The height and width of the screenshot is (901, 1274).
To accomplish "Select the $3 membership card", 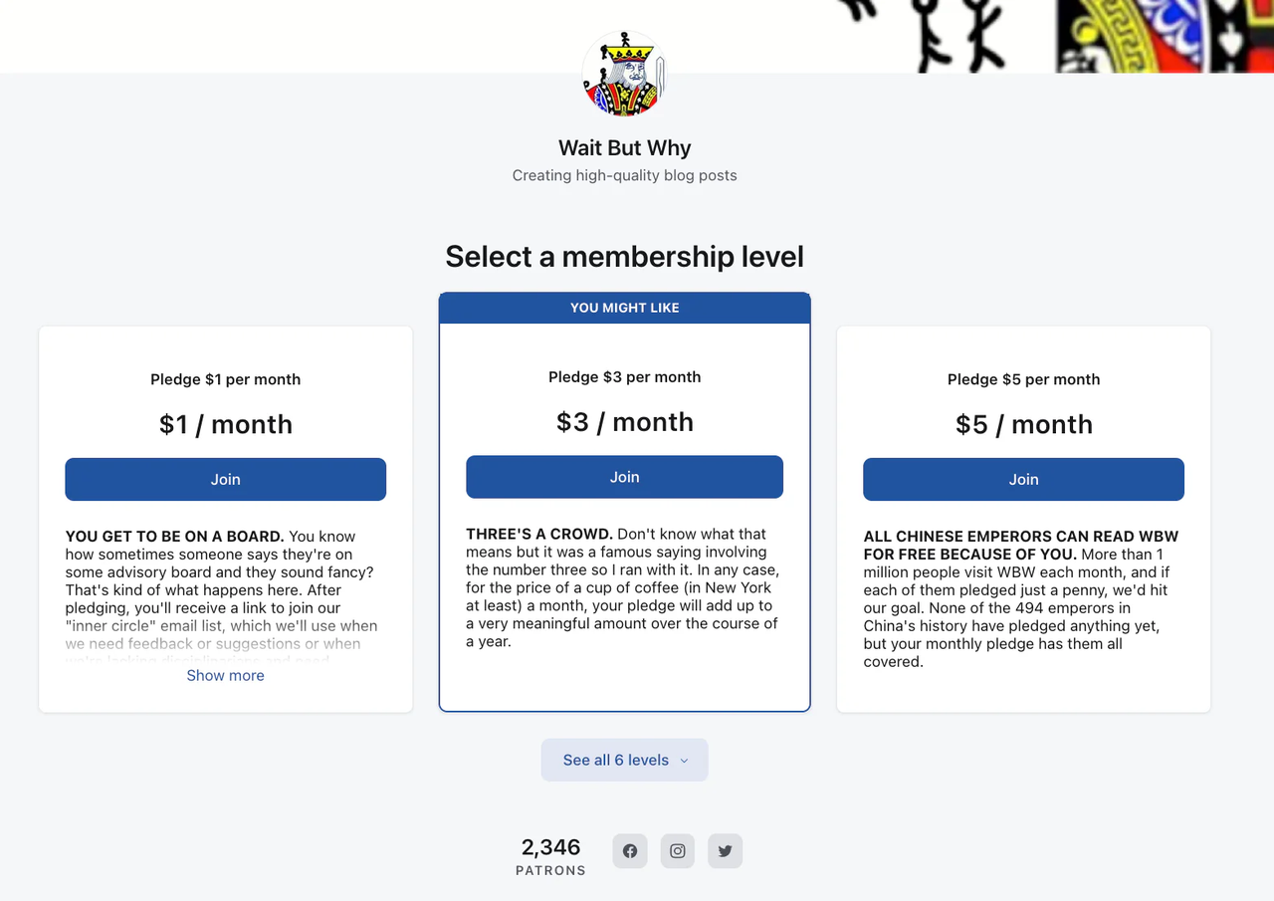I will pos(624,597).
